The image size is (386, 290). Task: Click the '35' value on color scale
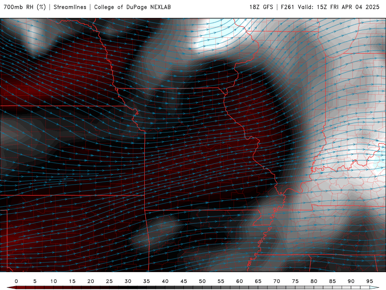click(x=147, y=281)
